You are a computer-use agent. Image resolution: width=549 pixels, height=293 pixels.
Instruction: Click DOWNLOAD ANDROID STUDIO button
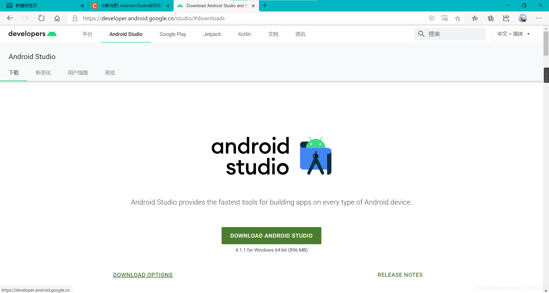pyautogui.click(x=271, y=236)
